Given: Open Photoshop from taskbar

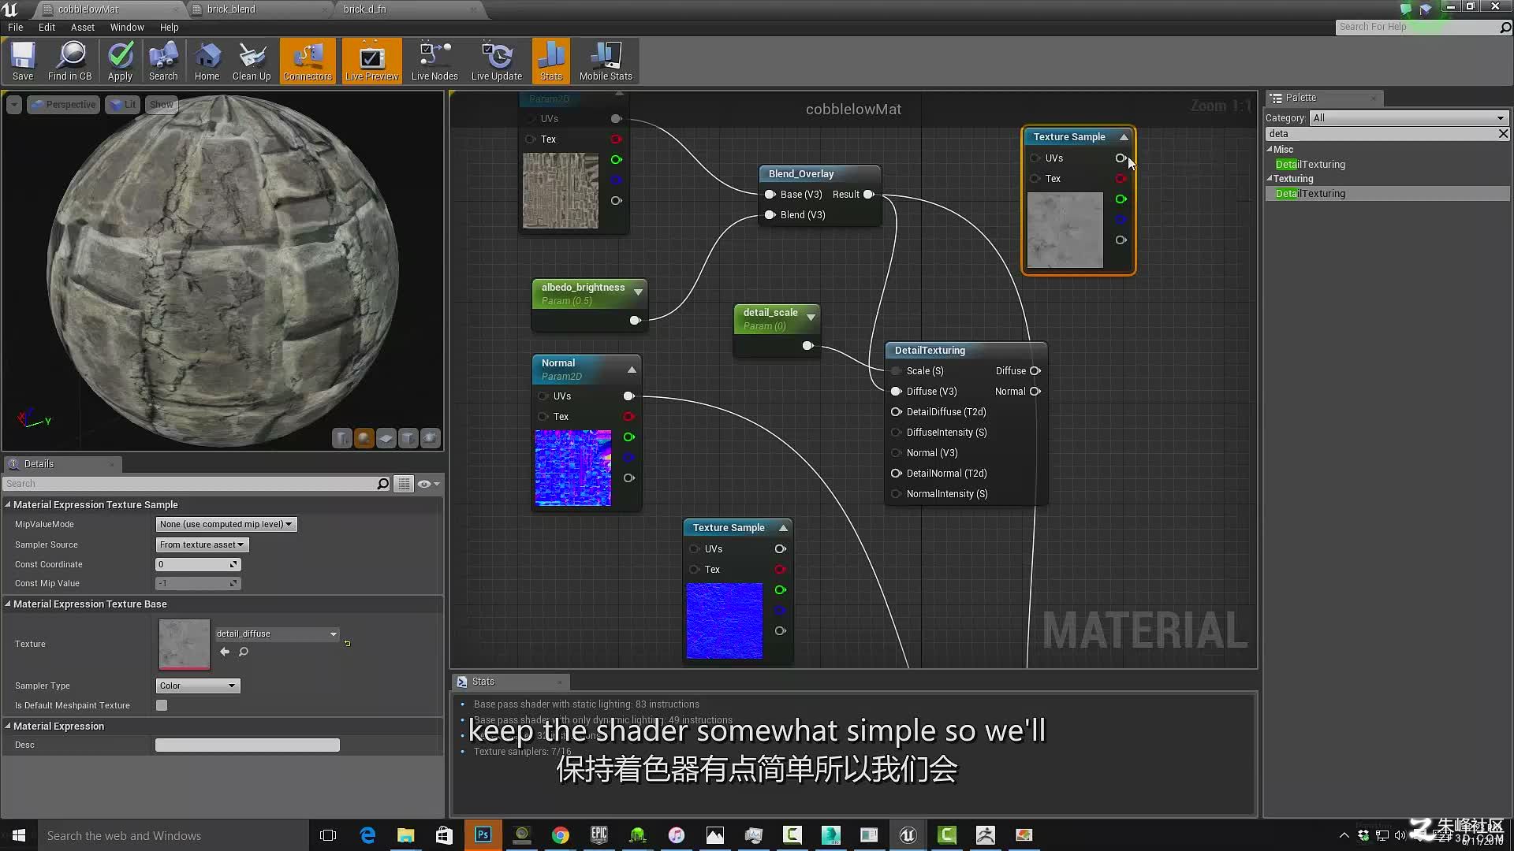Looking at the screenshot, I should (x=483, y=835).
